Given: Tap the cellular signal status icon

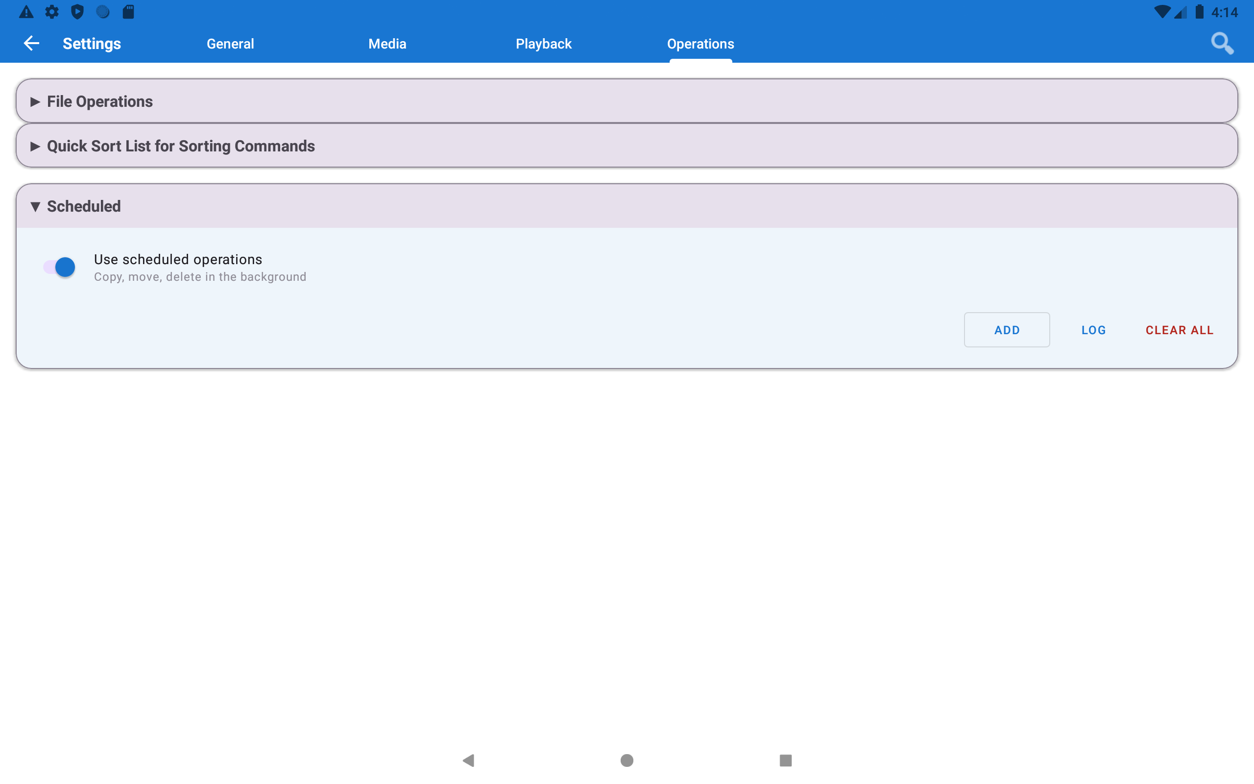Looking at the screenshot, I should tap(1181, 12).
